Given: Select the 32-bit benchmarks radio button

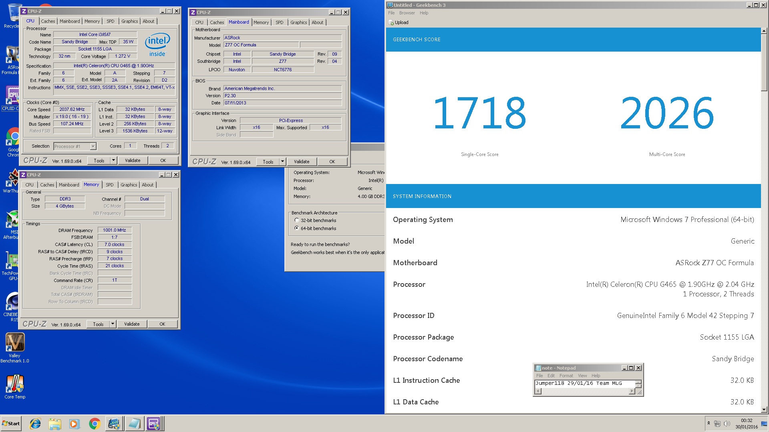Looking at the screenshot, I should coord(297,220).
